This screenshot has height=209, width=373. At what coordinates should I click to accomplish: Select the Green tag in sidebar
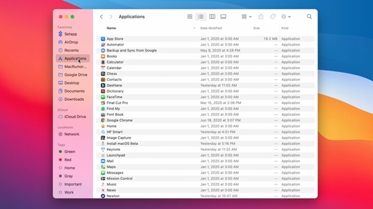(x=69, y=151)
